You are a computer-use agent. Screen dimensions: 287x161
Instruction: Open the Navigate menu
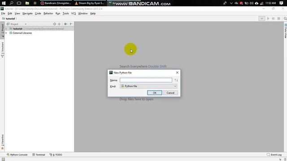pyautogui.click(x=27, y=13)
